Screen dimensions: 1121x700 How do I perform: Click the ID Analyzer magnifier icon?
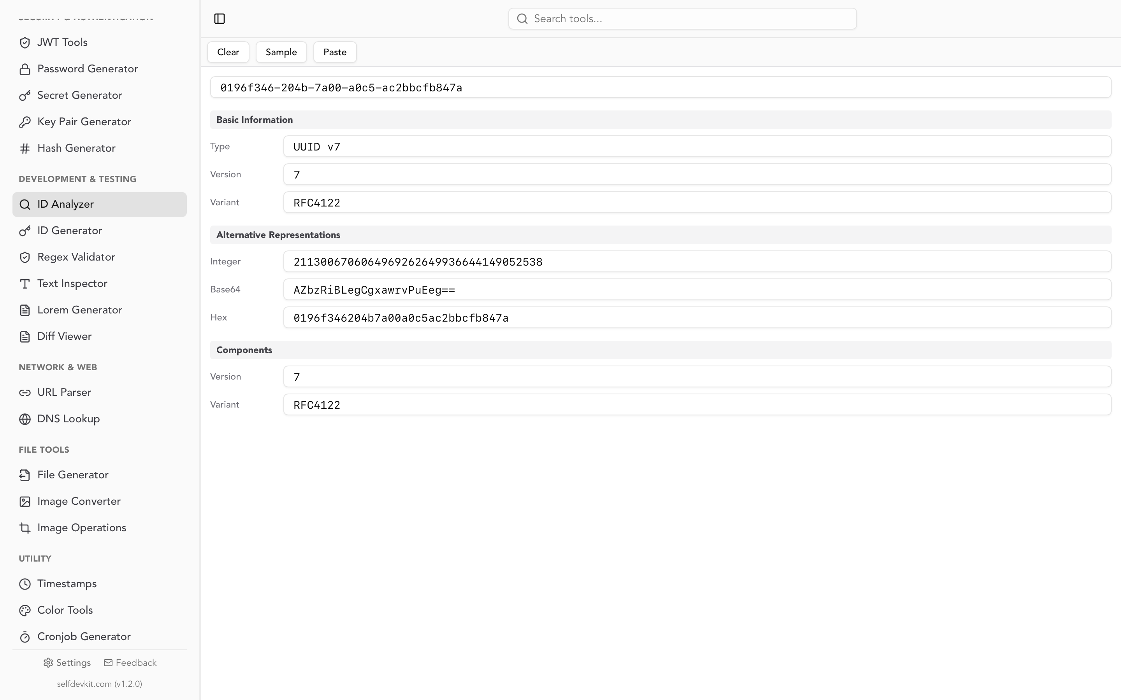click(25, 204)
